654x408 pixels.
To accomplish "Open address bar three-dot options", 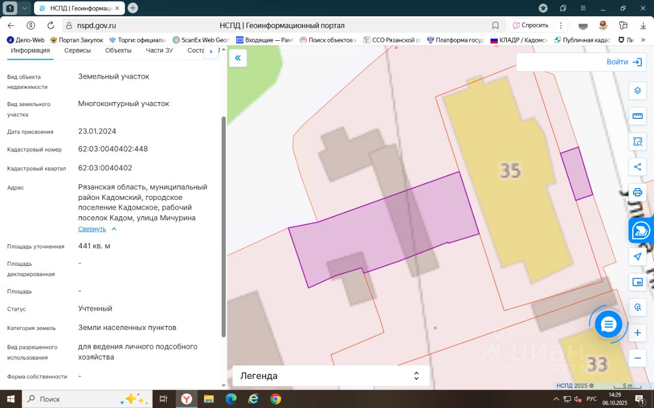I will pyautogui.click(x=561, y=25).
